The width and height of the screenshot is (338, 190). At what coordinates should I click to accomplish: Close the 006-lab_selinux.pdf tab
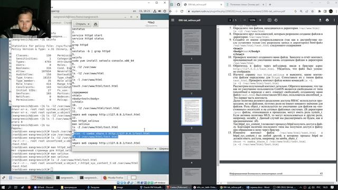[x=221, y=4]
